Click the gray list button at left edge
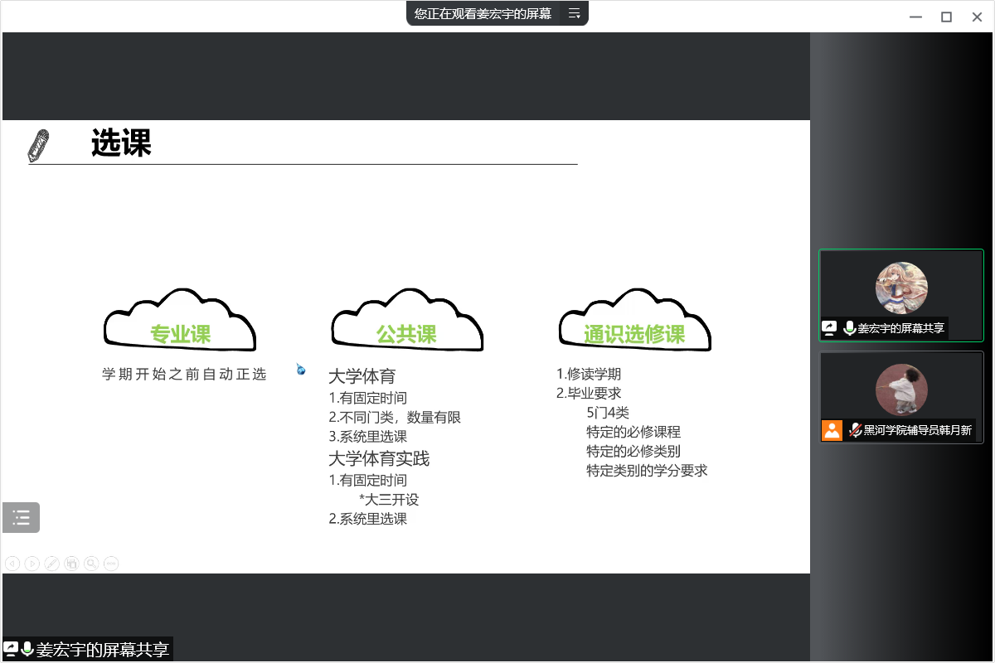Image resolution: width=995 pixels, height=663 pixels. (21, 518)
